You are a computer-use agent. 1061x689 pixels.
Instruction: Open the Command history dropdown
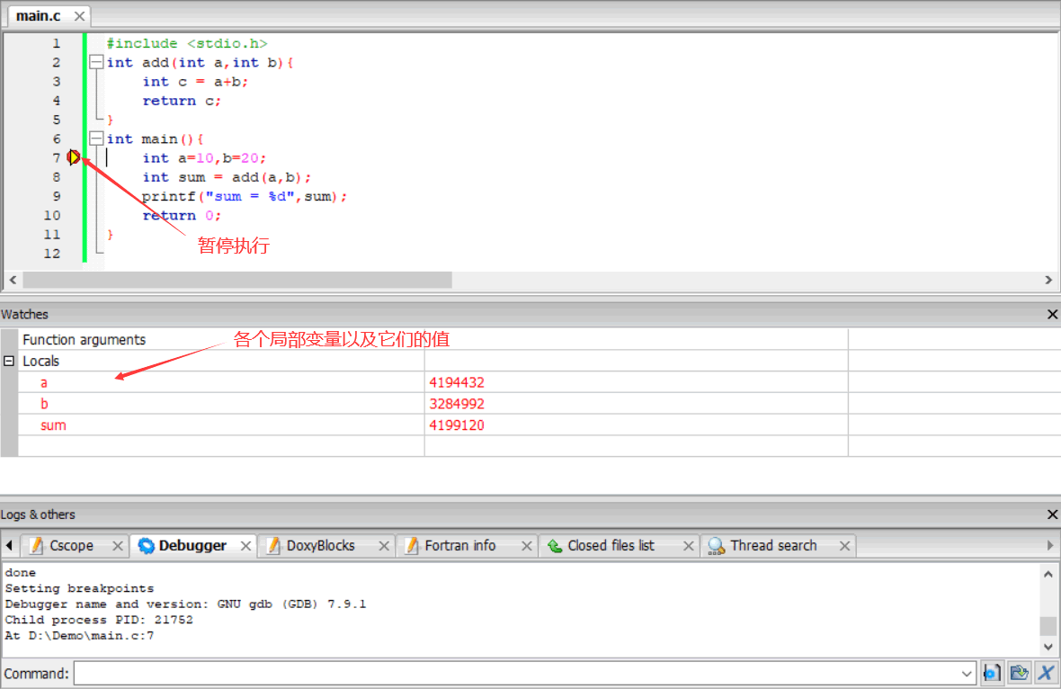pyautogui.click(x=967, y=674)
